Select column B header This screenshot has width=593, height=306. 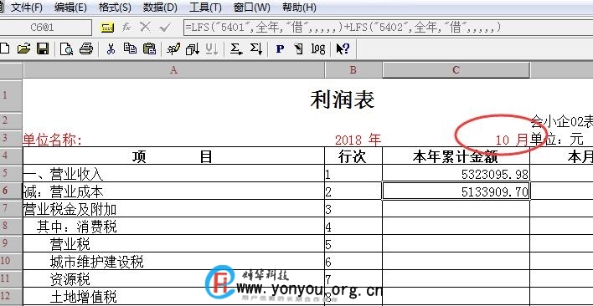(x=353, y=69)
